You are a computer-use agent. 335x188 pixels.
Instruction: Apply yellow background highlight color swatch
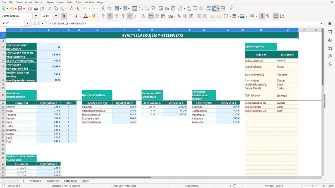[94, 16]
